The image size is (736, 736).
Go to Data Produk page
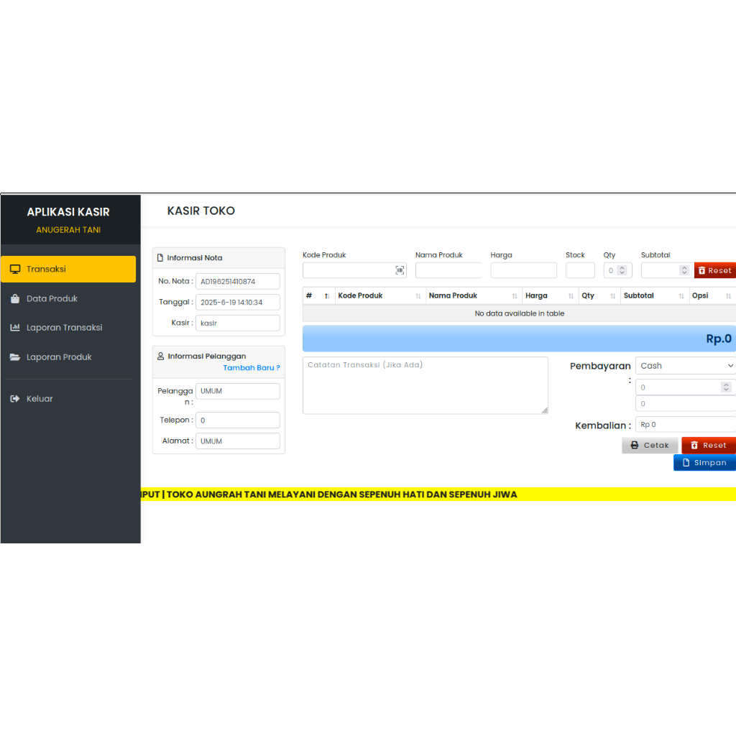tap(52, 298)
